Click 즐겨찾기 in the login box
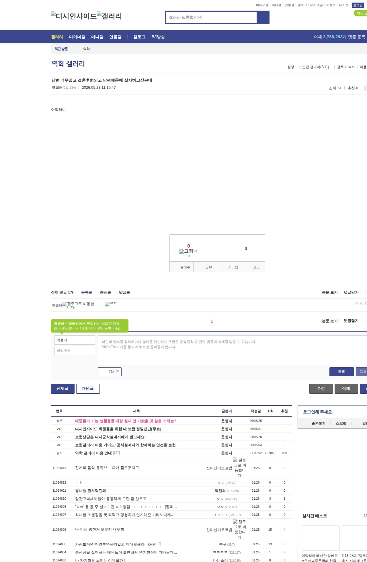Viewport: 367px width, 562px height. tap(319, 423)
